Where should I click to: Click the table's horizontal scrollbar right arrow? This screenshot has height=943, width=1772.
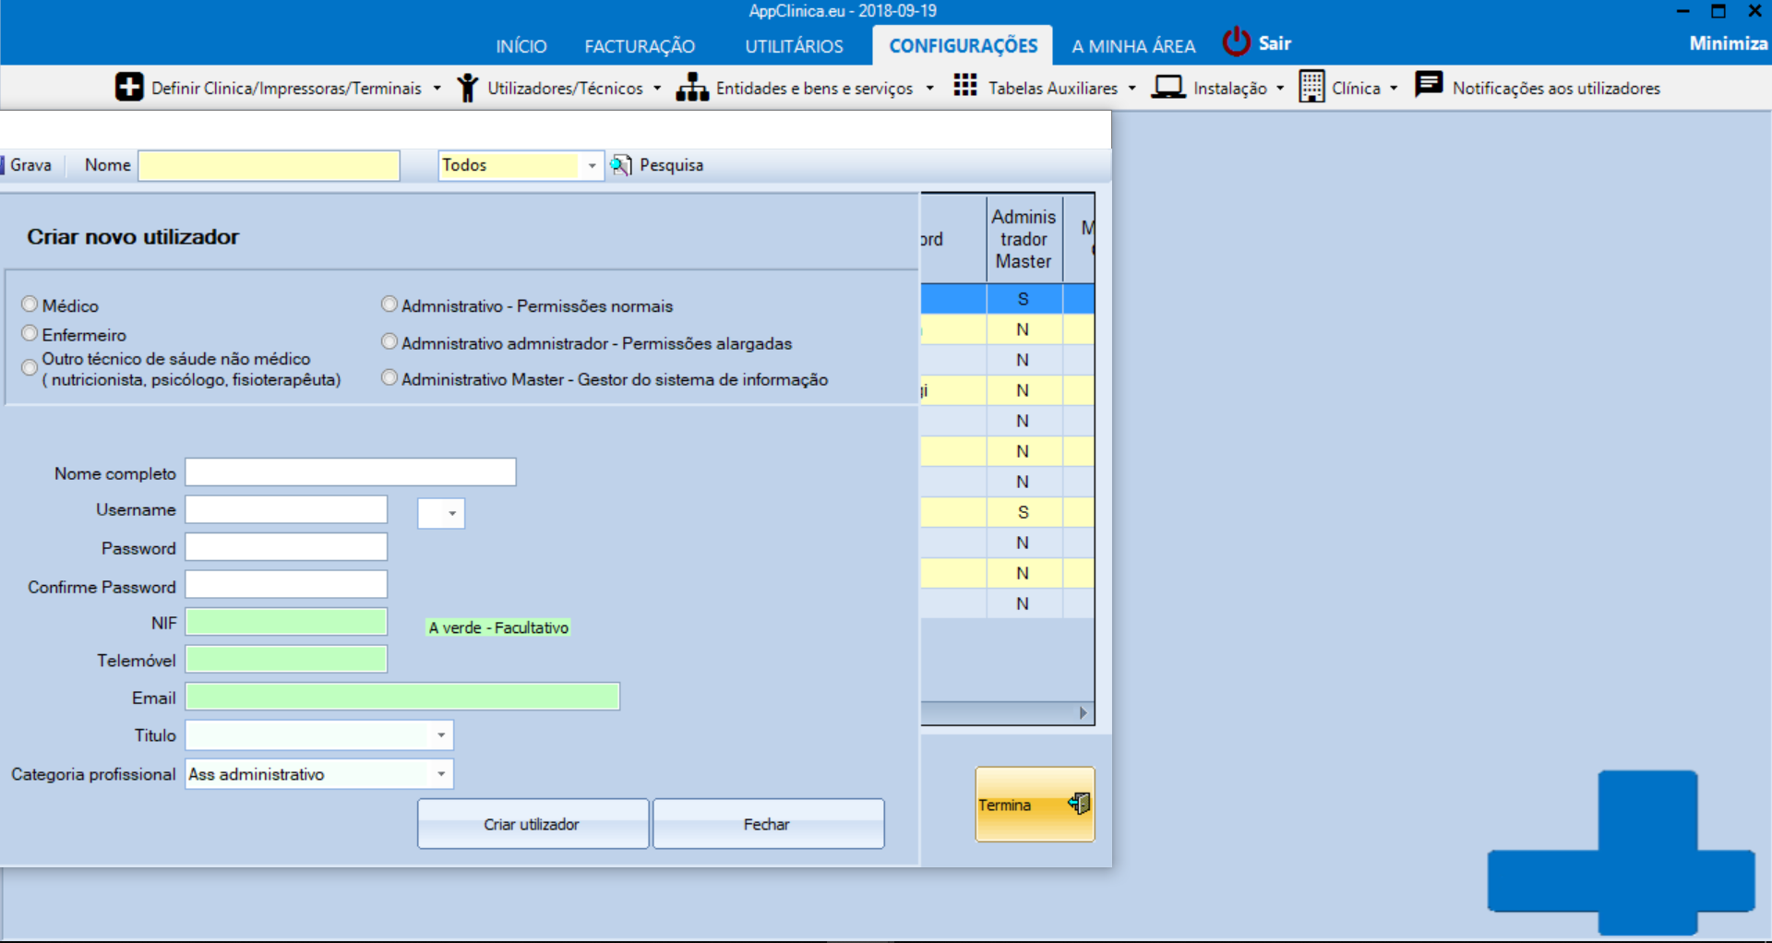1084,713
